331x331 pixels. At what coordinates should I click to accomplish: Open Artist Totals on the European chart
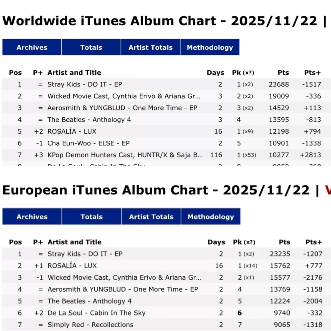(x=151, y=217)
